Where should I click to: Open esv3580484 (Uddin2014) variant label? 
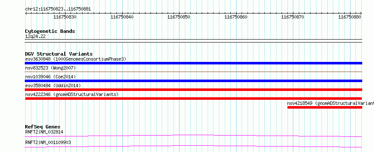[x=53, y=85]
